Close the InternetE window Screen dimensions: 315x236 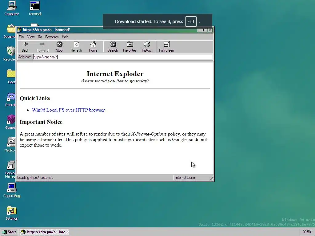click(x=210, y=30)
